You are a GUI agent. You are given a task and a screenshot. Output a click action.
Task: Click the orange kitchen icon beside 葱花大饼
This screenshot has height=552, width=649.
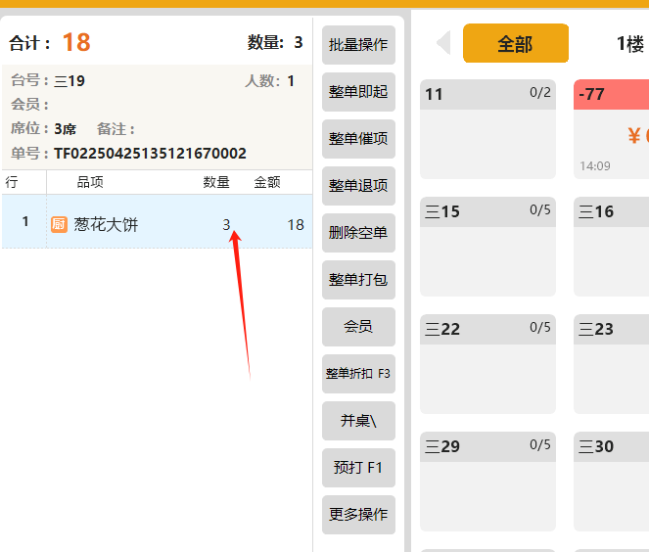point(59,225)
